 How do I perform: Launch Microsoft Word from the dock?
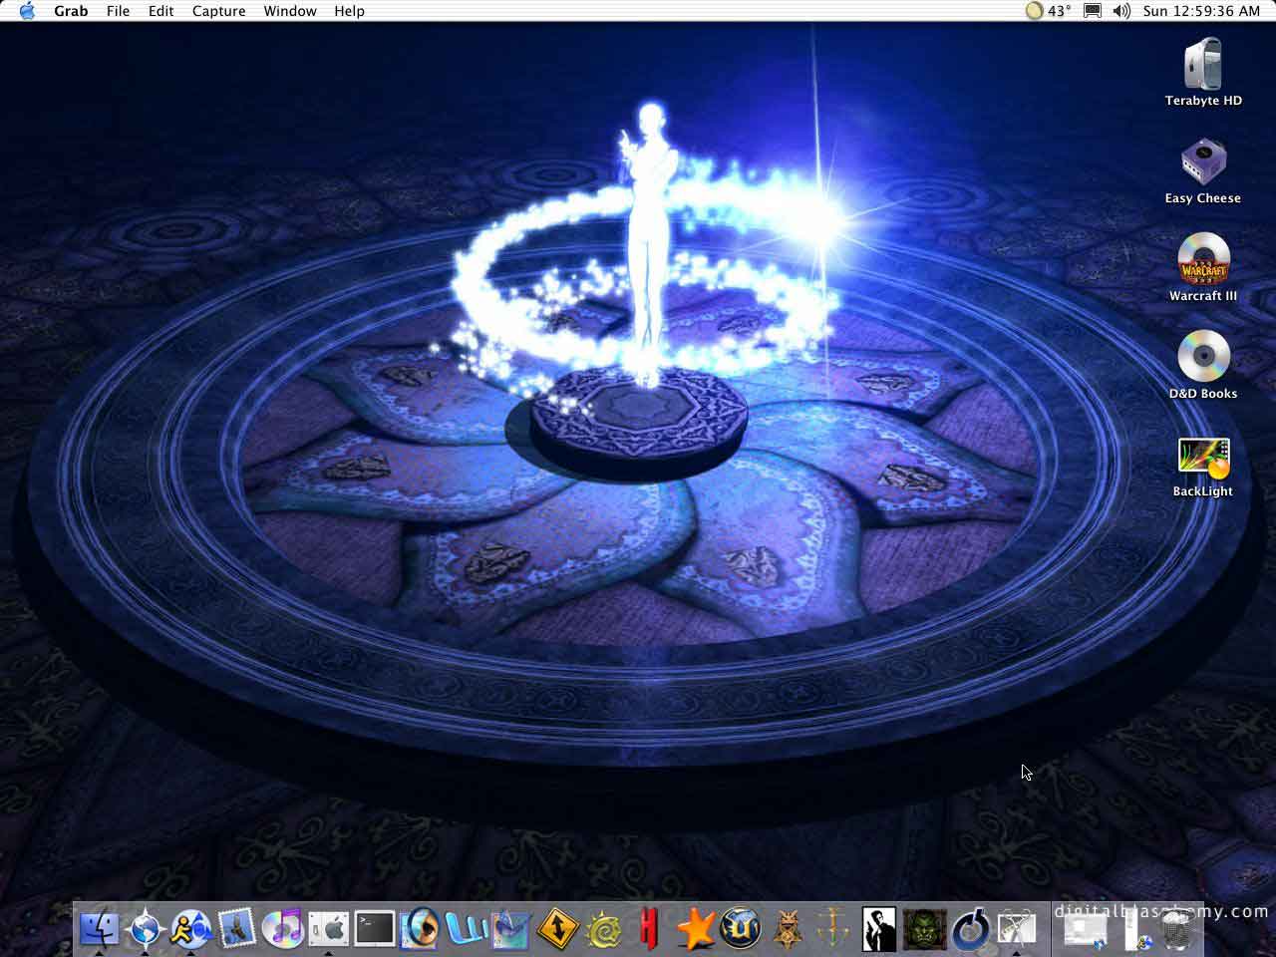click(x=466, y=929)
